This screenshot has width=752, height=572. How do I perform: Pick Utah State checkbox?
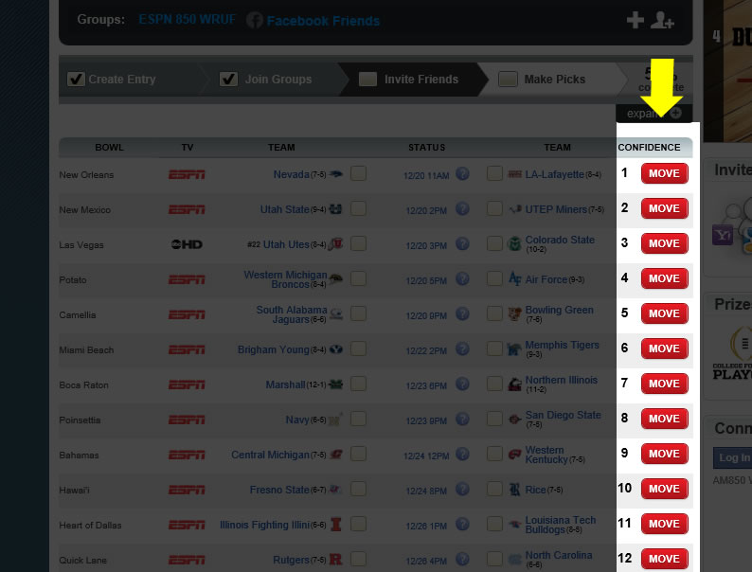(x=358, y=208)
